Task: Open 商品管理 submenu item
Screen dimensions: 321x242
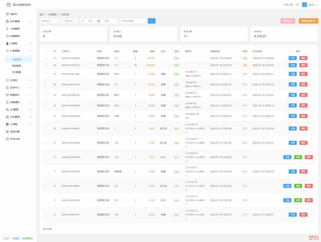Action: (x=16, y=66)
